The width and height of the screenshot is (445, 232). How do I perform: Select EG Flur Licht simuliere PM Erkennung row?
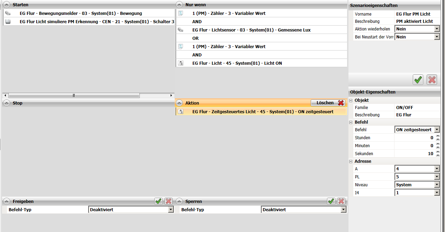point(89,21)
